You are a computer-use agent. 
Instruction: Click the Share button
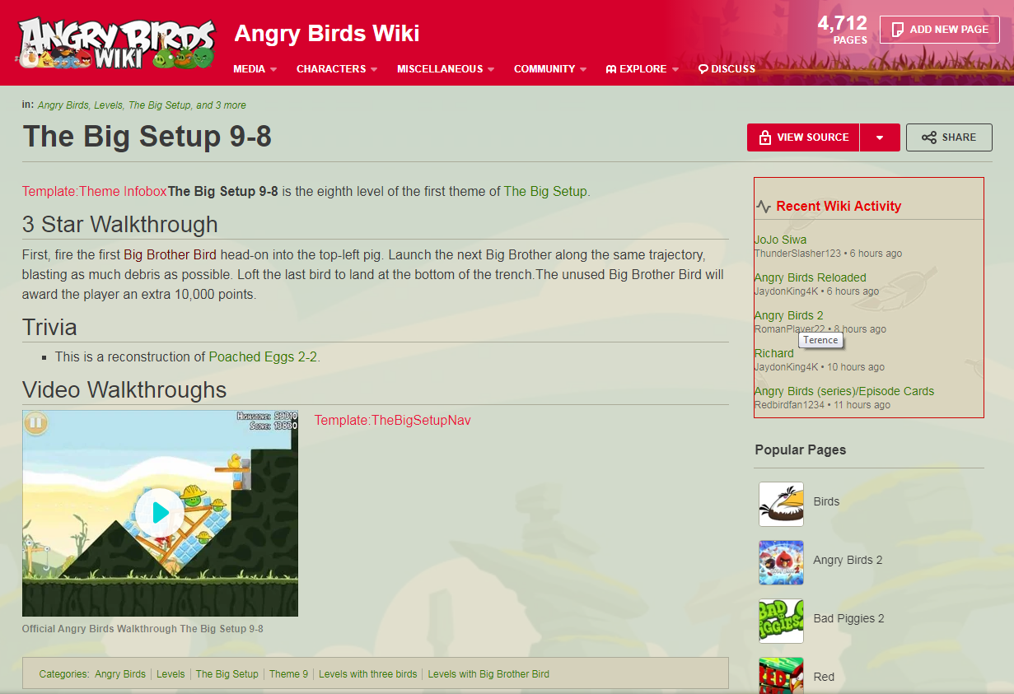pyautogui.click(x=949, y=137)
